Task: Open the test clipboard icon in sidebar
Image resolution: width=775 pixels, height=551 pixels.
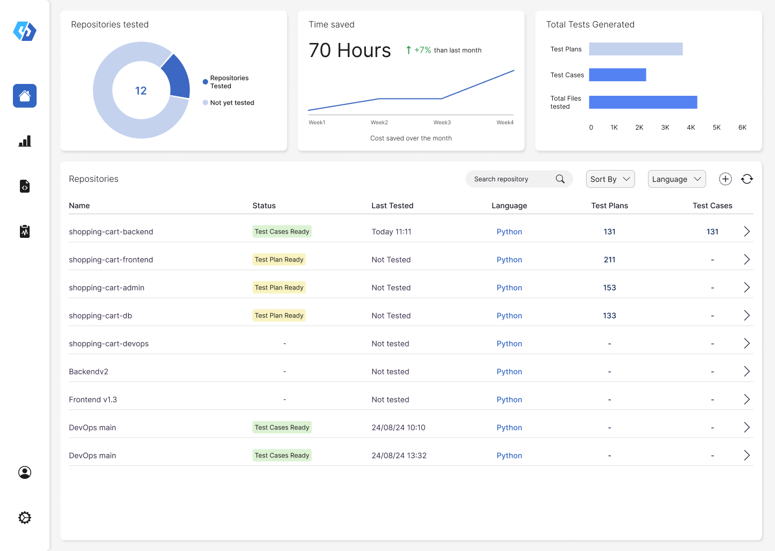Action: 25,231
